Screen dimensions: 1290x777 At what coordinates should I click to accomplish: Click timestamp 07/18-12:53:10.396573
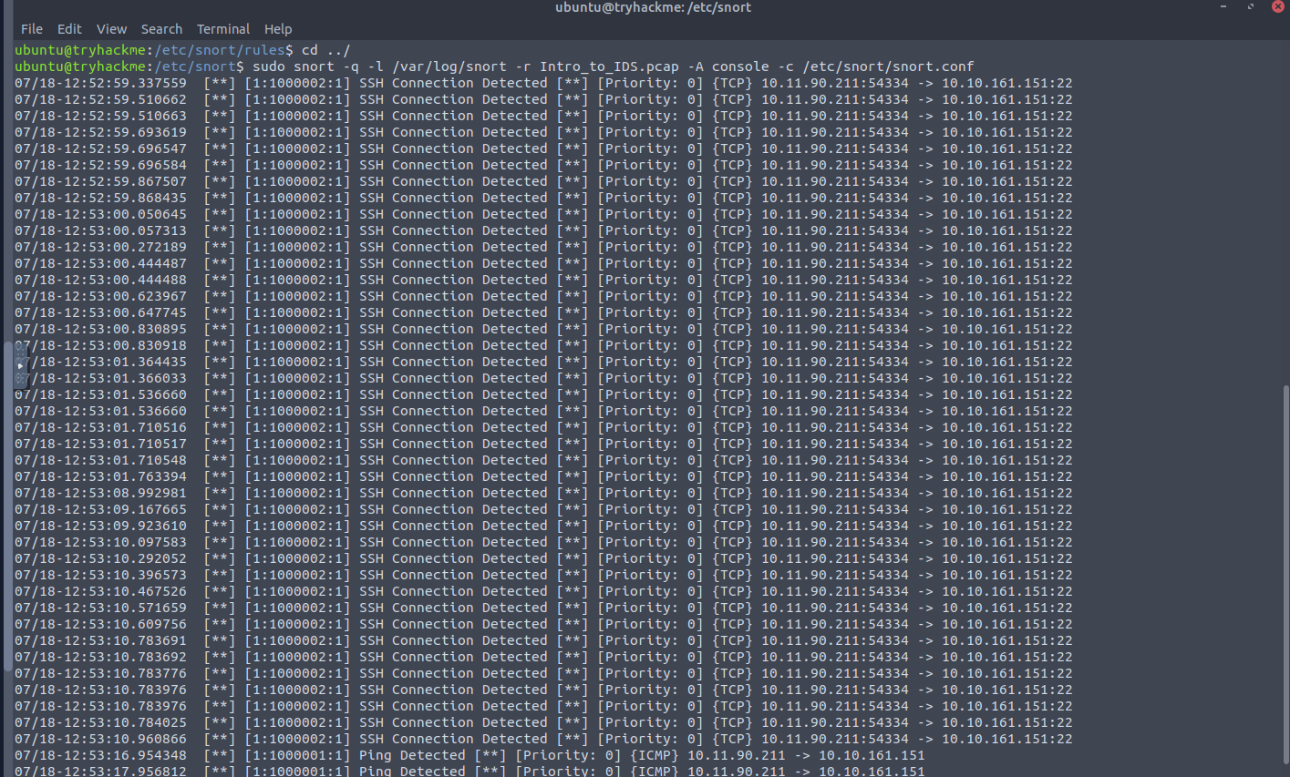(100, 575)
